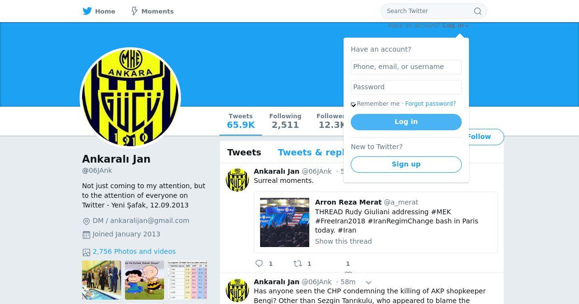
Task: Click retweet icon on Surreal moments tweet
Action: pos(298,263)
